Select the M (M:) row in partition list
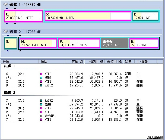The width and height of the screenshot is (165, 140). pos(74,108)
